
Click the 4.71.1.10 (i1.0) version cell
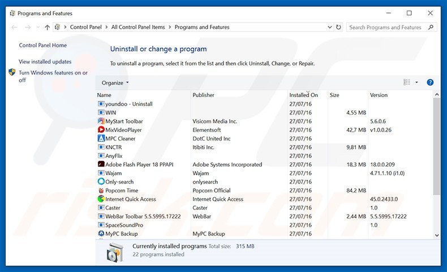tap(387, 173)
